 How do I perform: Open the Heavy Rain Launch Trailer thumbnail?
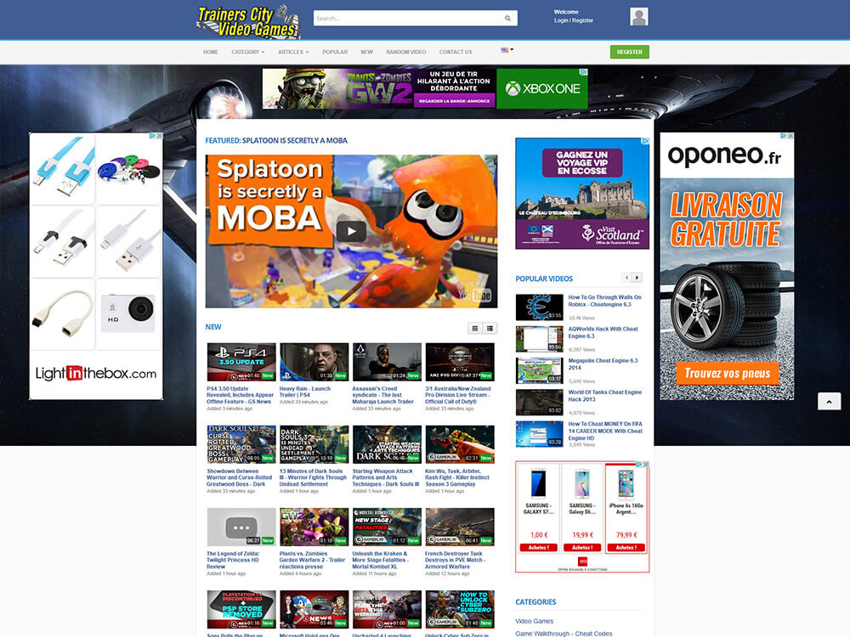click(314, 362)
